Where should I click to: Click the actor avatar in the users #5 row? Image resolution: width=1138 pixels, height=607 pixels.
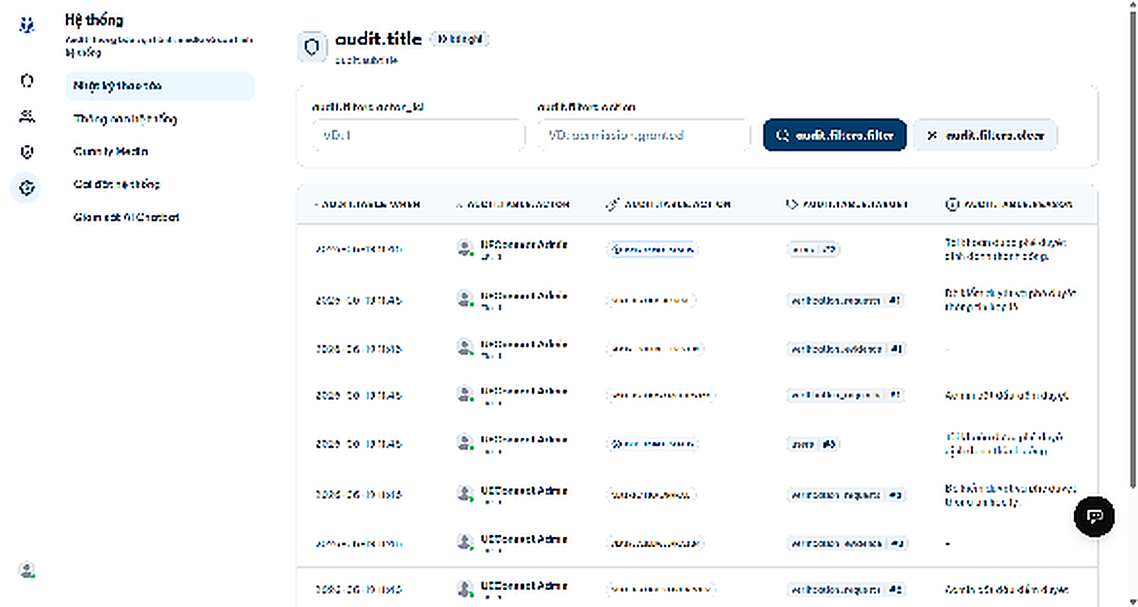pyautogui.click(x=465, y=443)
